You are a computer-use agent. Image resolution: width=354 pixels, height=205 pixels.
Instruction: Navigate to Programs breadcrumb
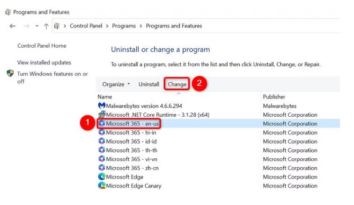124,26
